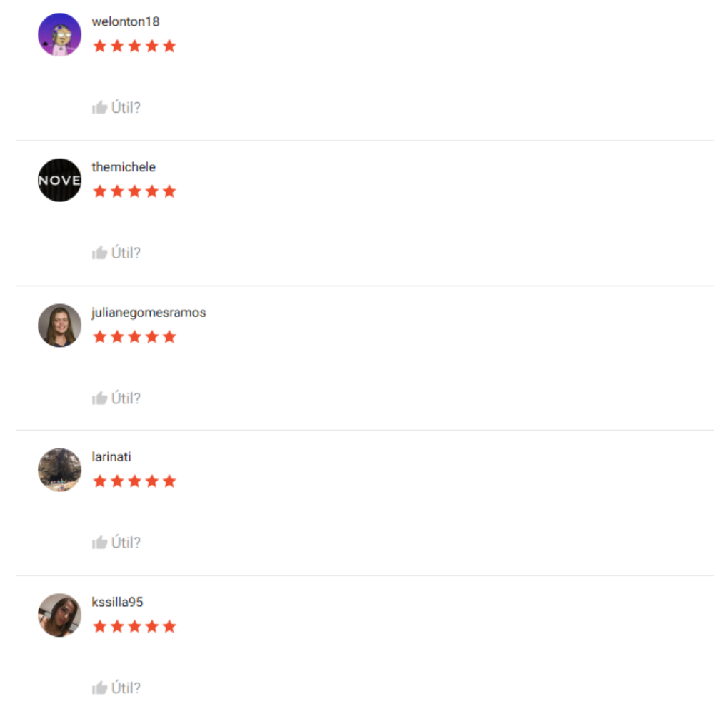Click the five-star rating of kssilla95
The image size is (714, 714).
pos(134,627)
